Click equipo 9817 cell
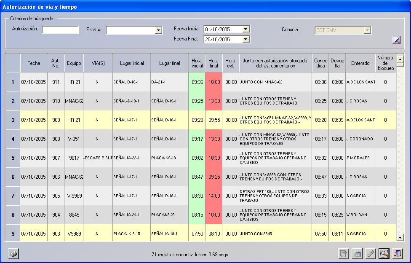Screen dimensions: 411x263 74,158
